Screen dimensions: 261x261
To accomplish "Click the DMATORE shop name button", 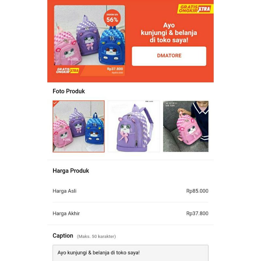I will click(169, 56).
